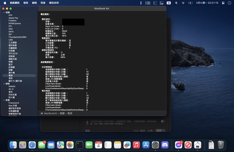
Task: Click the Pack Lot Code line
Action: 54,26
